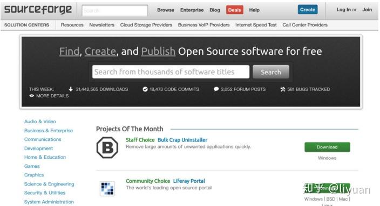380x206 pixels.
Task: Open the Audio & Video category
Action: click(x=40, y=122)
